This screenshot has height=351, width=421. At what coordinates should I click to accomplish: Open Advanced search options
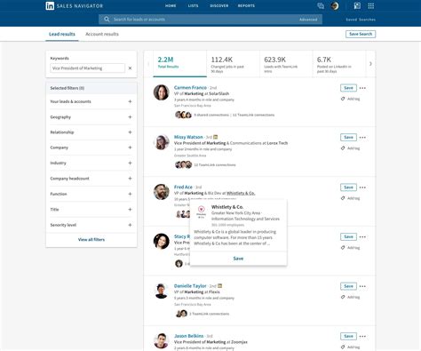tap(308, 20)
